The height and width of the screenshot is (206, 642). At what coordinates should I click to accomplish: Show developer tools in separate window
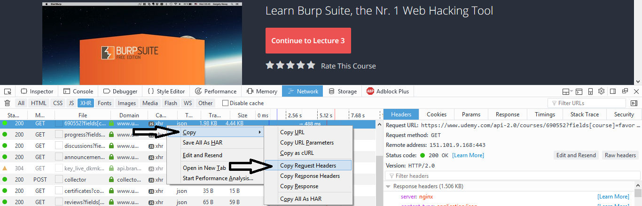(x=625, y=91)
